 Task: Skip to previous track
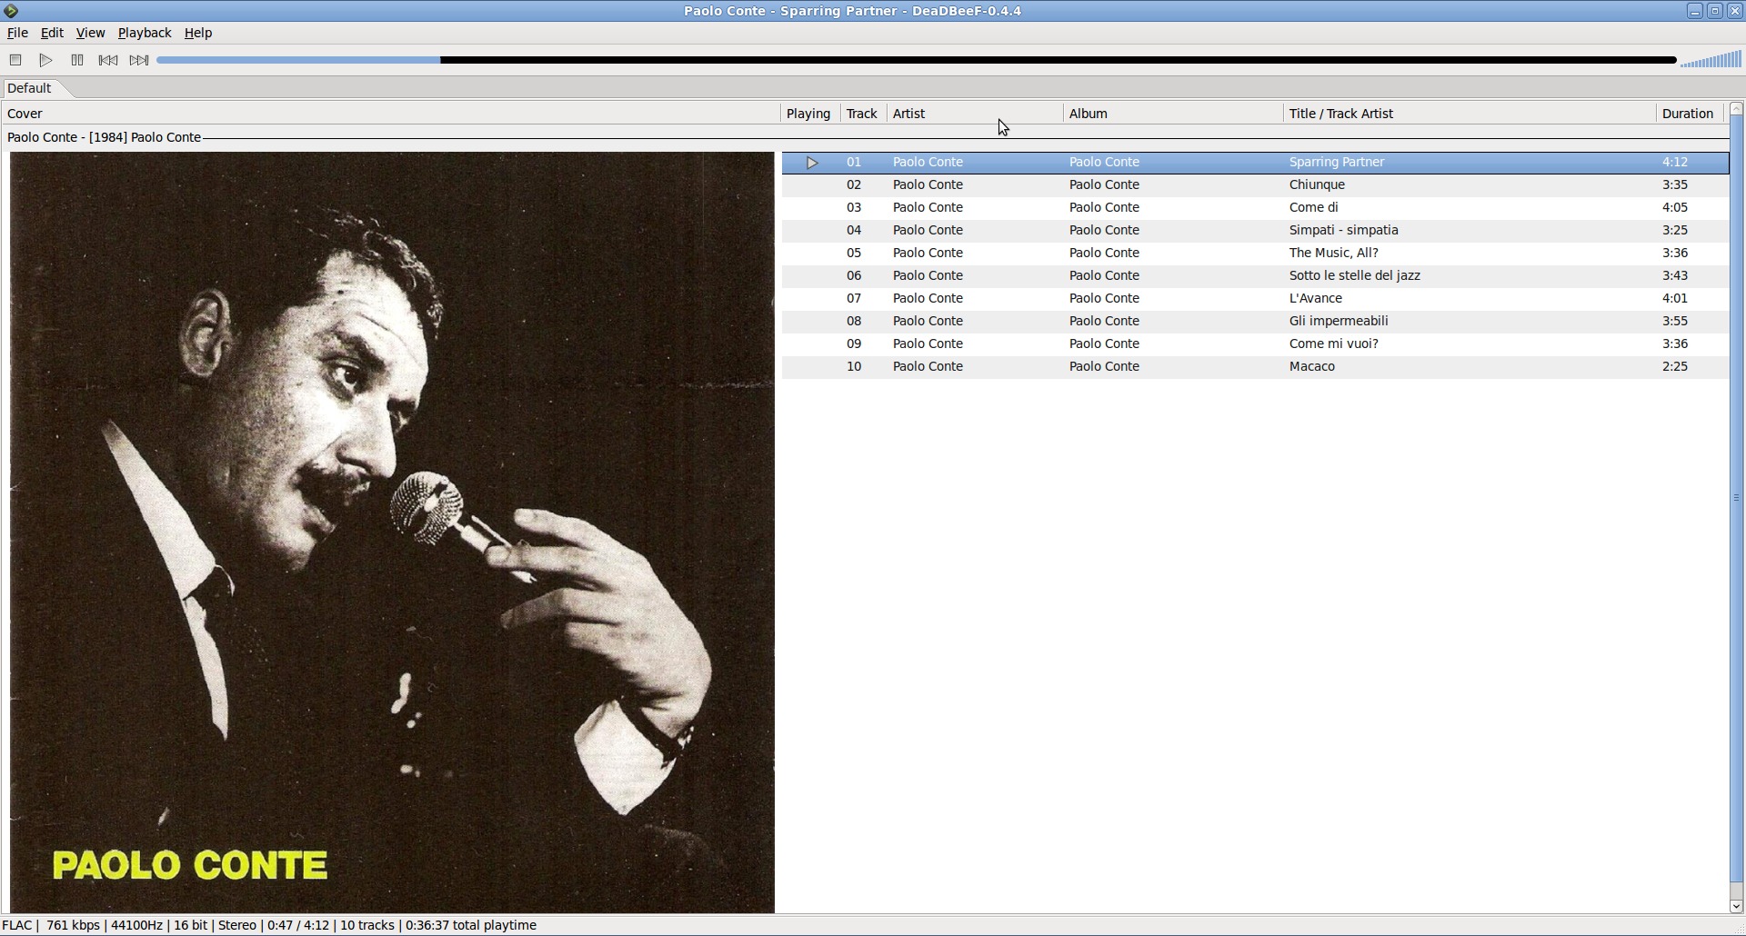coord(108,60)
